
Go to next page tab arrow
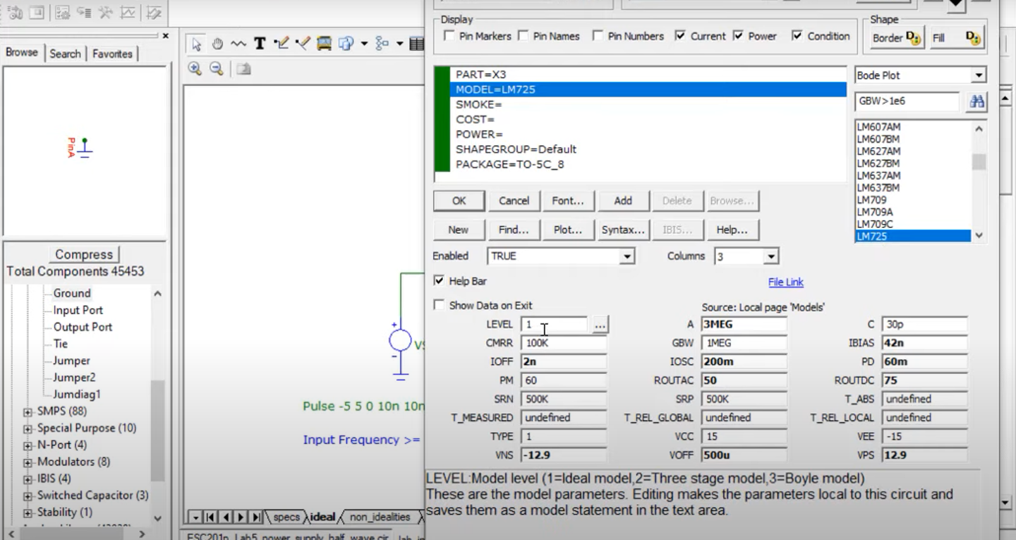click(x=241, y=517)
